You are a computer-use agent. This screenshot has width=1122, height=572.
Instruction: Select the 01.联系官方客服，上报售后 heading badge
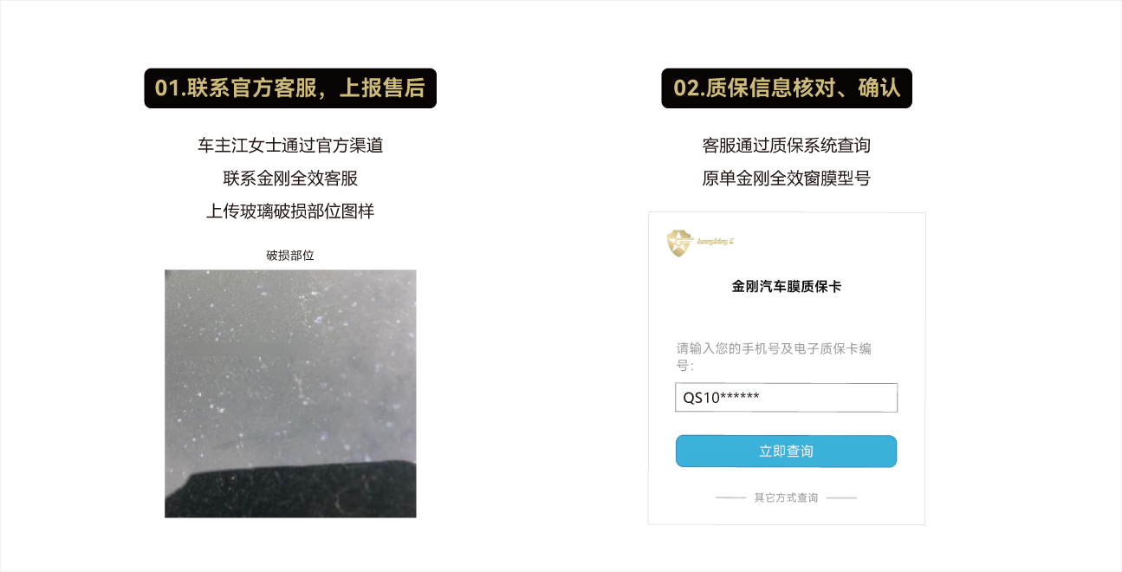click(290, 88)
